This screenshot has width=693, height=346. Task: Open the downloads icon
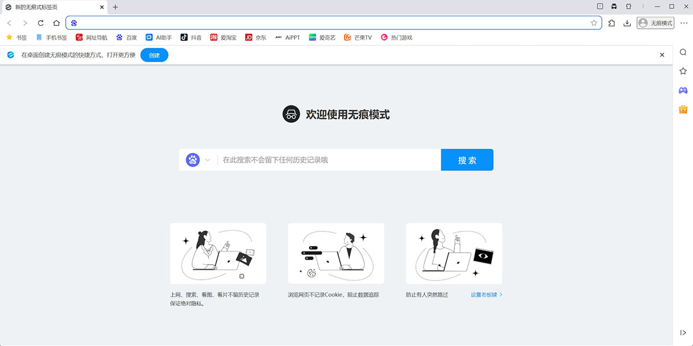tap(627, 23)
